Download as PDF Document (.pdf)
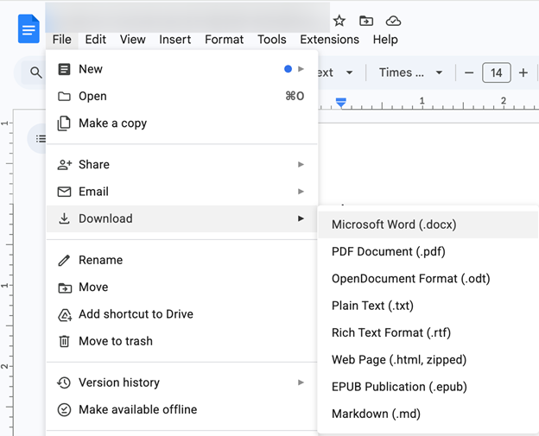 click(x=428, y=252)
